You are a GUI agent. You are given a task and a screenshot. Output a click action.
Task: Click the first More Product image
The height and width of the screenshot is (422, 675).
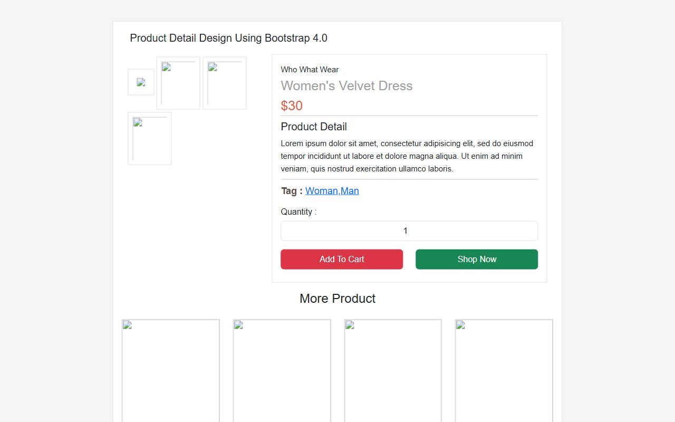click(170, 369)
